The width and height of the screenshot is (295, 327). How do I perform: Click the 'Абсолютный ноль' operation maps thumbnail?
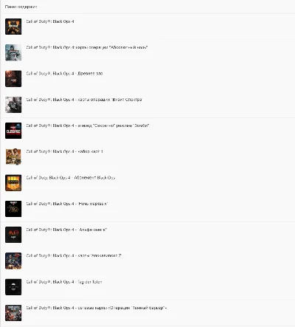coord(13,52)
